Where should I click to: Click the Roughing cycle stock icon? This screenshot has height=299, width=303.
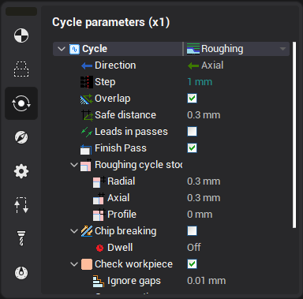[x=86, y=166]
